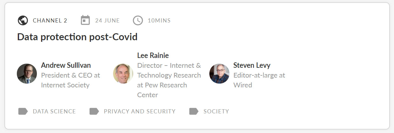Screen dimensions: 394x133
Task: Click the globe icon beside Channel 2
Action: 23,21
